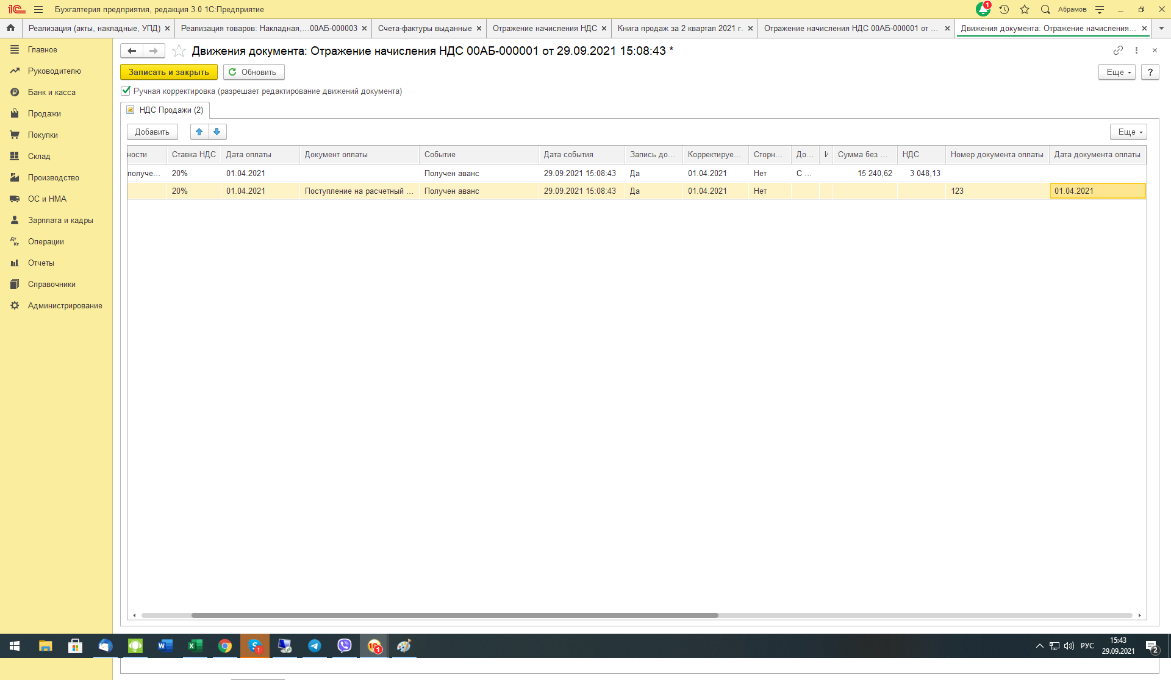Open Excel from the taskbar

(195, 646)
